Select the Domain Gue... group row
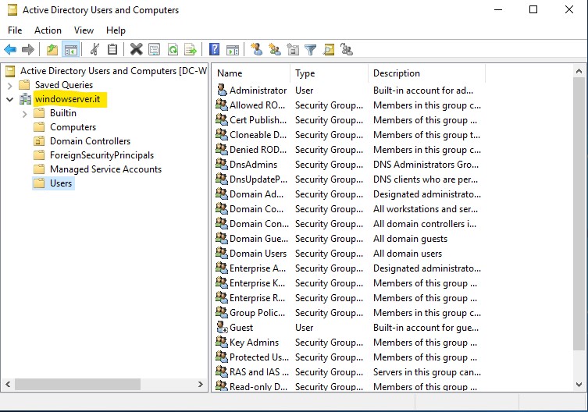Image resolution: width=588 pixels, height=412 pixels. tap(349, 239)
